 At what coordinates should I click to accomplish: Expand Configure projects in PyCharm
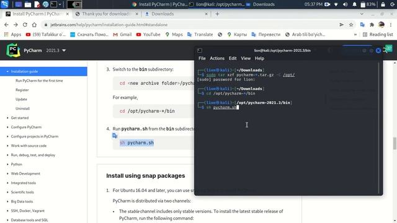coord(7,136)
